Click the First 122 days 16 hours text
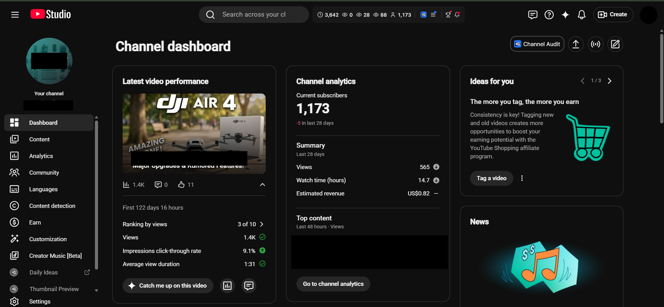 click(153, 208)
